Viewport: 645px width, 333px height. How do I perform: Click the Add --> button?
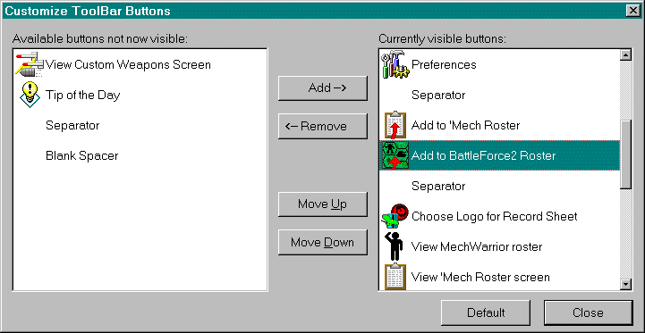[x=322, y=87]
